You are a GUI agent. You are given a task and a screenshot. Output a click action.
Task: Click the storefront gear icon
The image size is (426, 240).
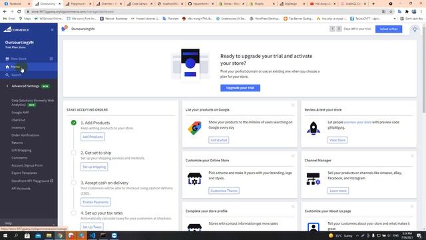pos(194,179)
